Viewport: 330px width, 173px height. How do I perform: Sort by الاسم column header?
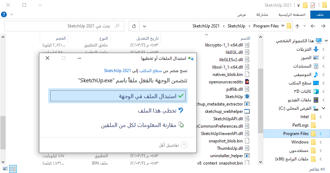pos(245,38)
